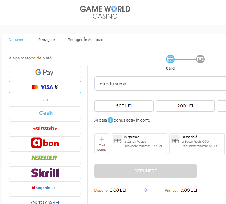Pick aircash as payment method
The height and width of the screenshot is (204, 226).
pos(45,128)
